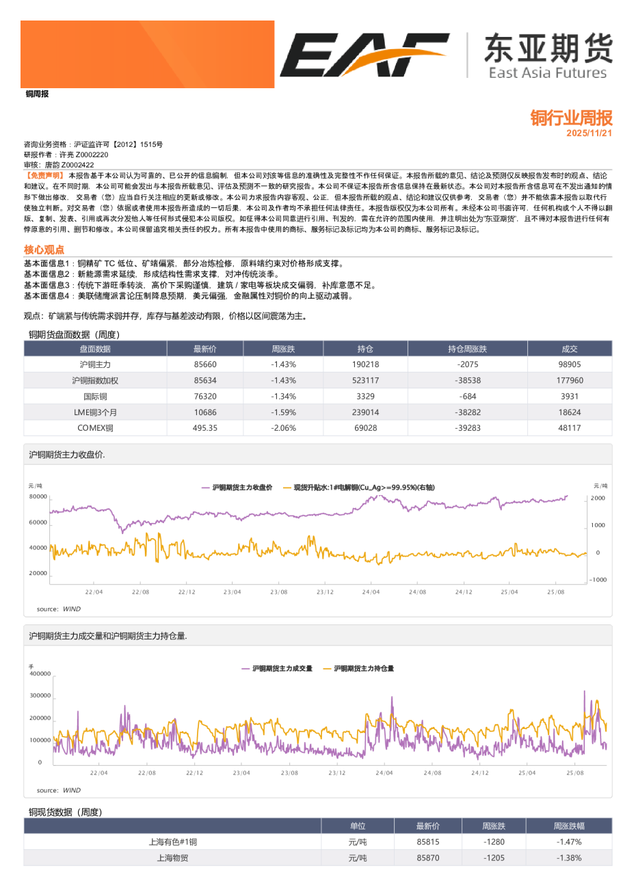Toggle the 沪铜期货主力持仓量 legend series
This screenshot has width=636, height=891.
pyautogui.click(x=358, y=668)
